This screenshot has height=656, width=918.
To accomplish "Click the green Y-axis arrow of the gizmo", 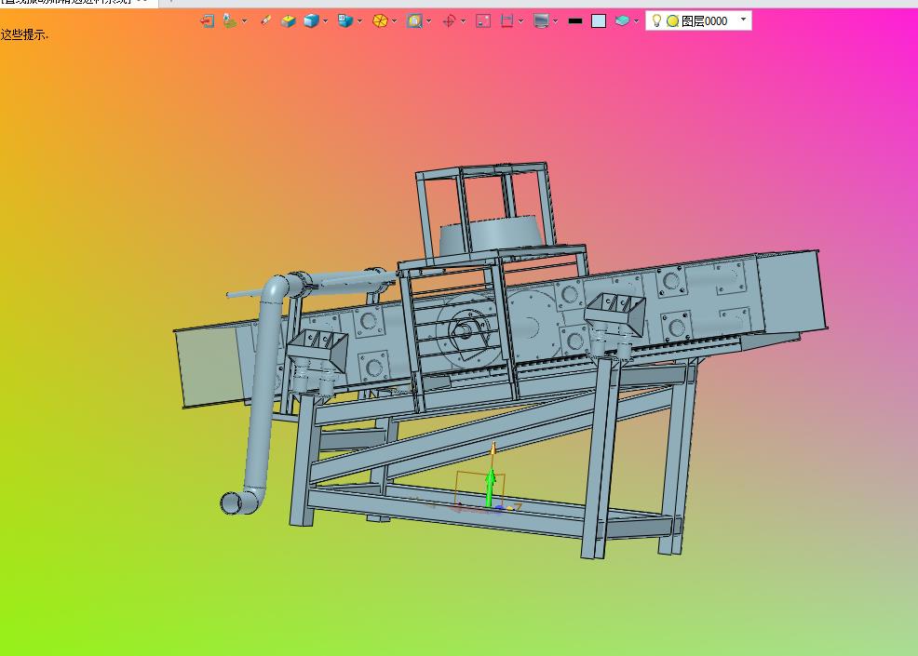I will (x=491, y=488).
